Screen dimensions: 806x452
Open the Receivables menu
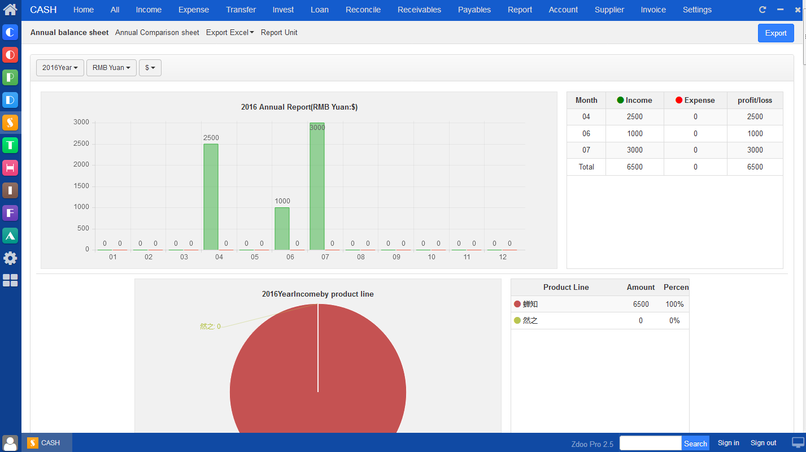click(420, 10)
